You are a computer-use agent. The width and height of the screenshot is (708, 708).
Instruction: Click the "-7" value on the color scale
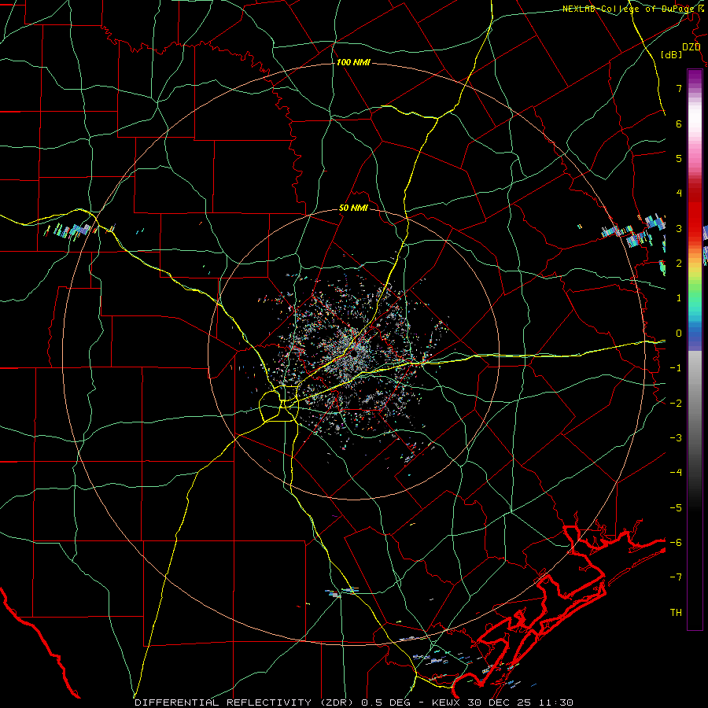(x=676, y=577)
